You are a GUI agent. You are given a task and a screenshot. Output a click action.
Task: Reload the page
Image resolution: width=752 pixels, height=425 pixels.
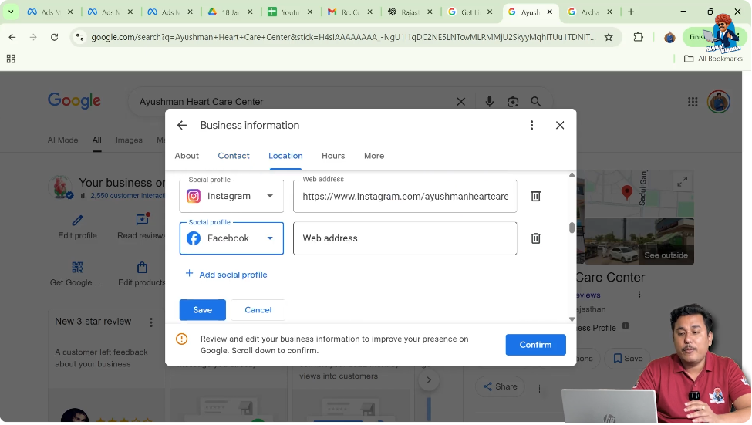click(x=54, y=37)
